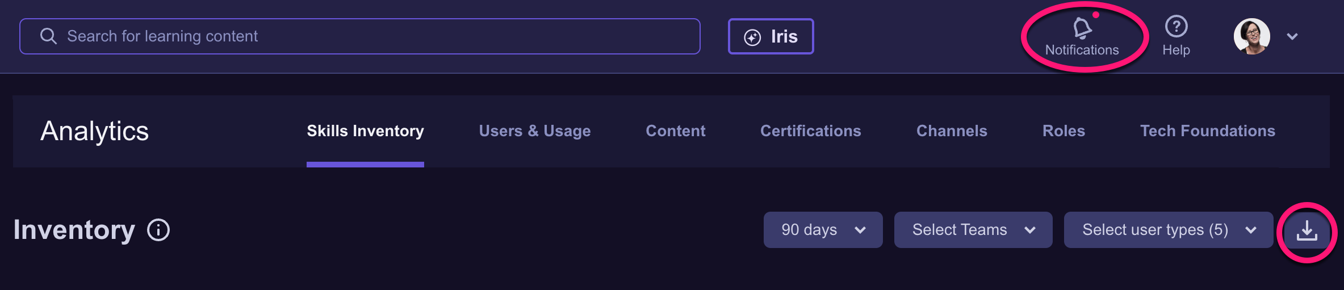Image resolution: width=1344 pixels, height=290 pixels.
Task: Click the Iris sparkle icon
Action: (752, 37)
